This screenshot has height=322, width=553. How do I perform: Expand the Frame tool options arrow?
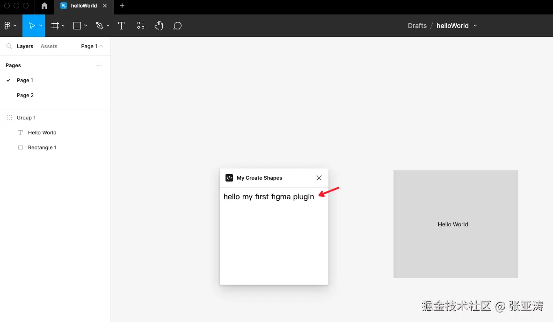[63, 26]
